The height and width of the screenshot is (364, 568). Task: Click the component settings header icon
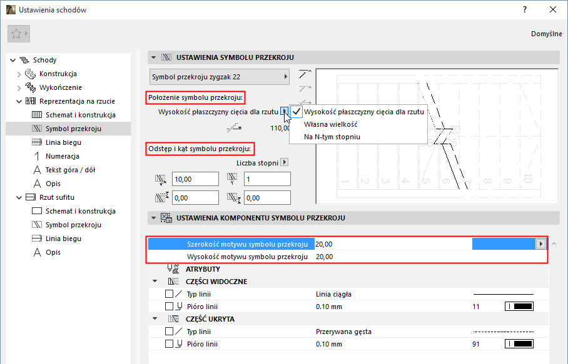click(x=166, y=218)
